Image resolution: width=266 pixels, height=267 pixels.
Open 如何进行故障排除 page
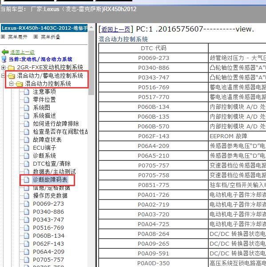[x=56, y=124]
